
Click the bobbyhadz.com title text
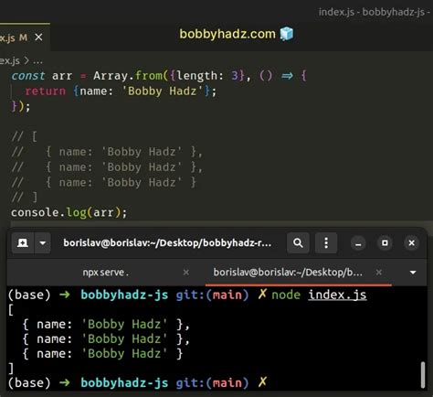(227, 34)
